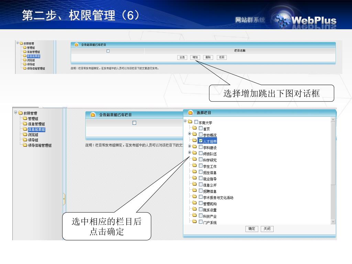The width and height of the screenshot is (352, 264).
Task: Select the folder icon for 招生信息
Action: pos(195,172)
